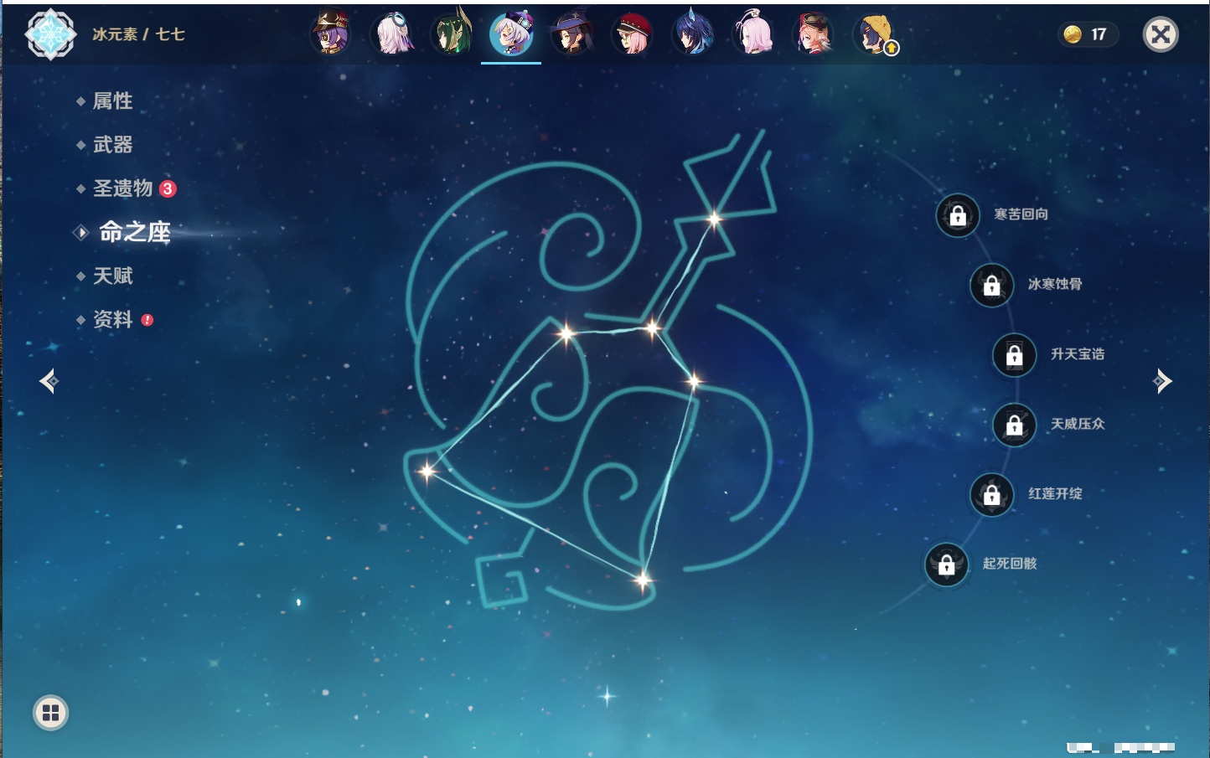Select the light-pink-haired character with white hair ornament
This screenshot has height=758, width=1210.
click(x=753, y=34)
